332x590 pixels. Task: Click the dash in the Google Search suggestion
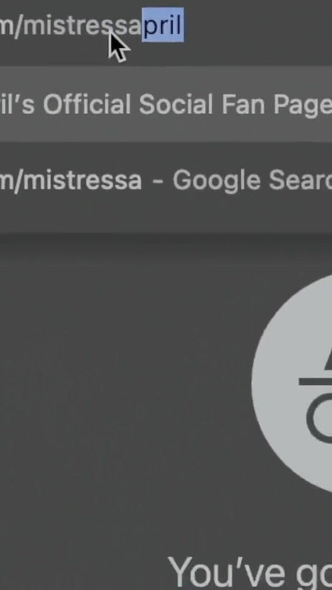(158, 181)
